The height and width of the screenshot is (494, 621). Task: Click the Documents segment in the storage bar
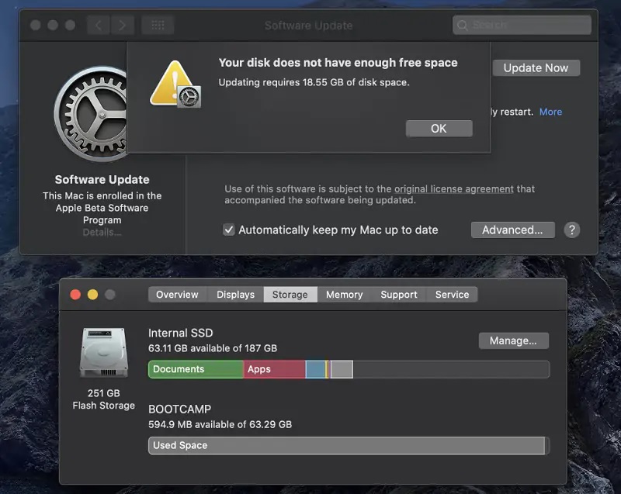194,369
